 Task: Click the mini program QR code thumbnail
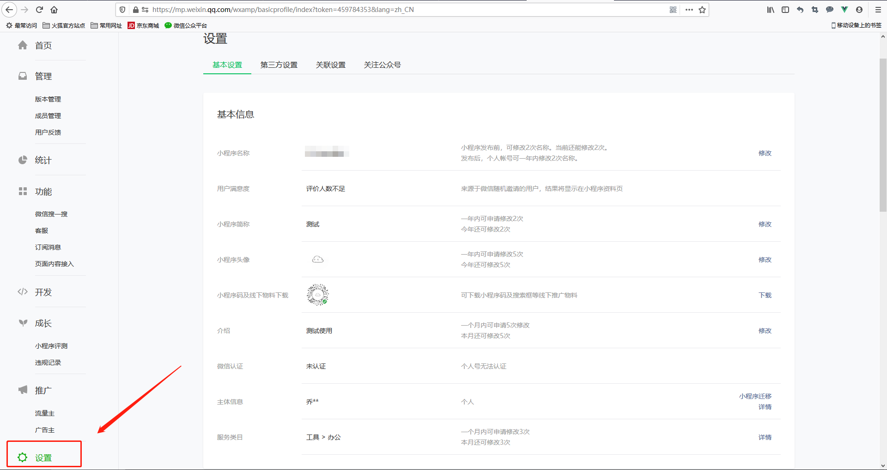pyautogui.click(x=318, y=295)
